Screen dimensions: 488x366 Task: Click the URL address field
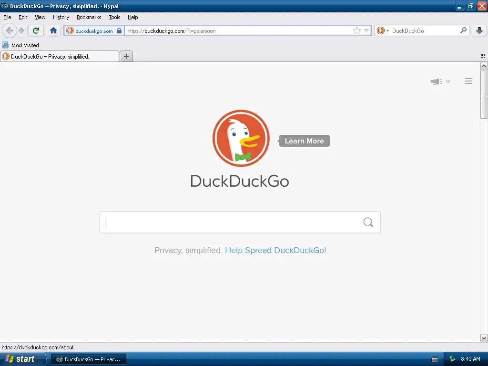238,30
